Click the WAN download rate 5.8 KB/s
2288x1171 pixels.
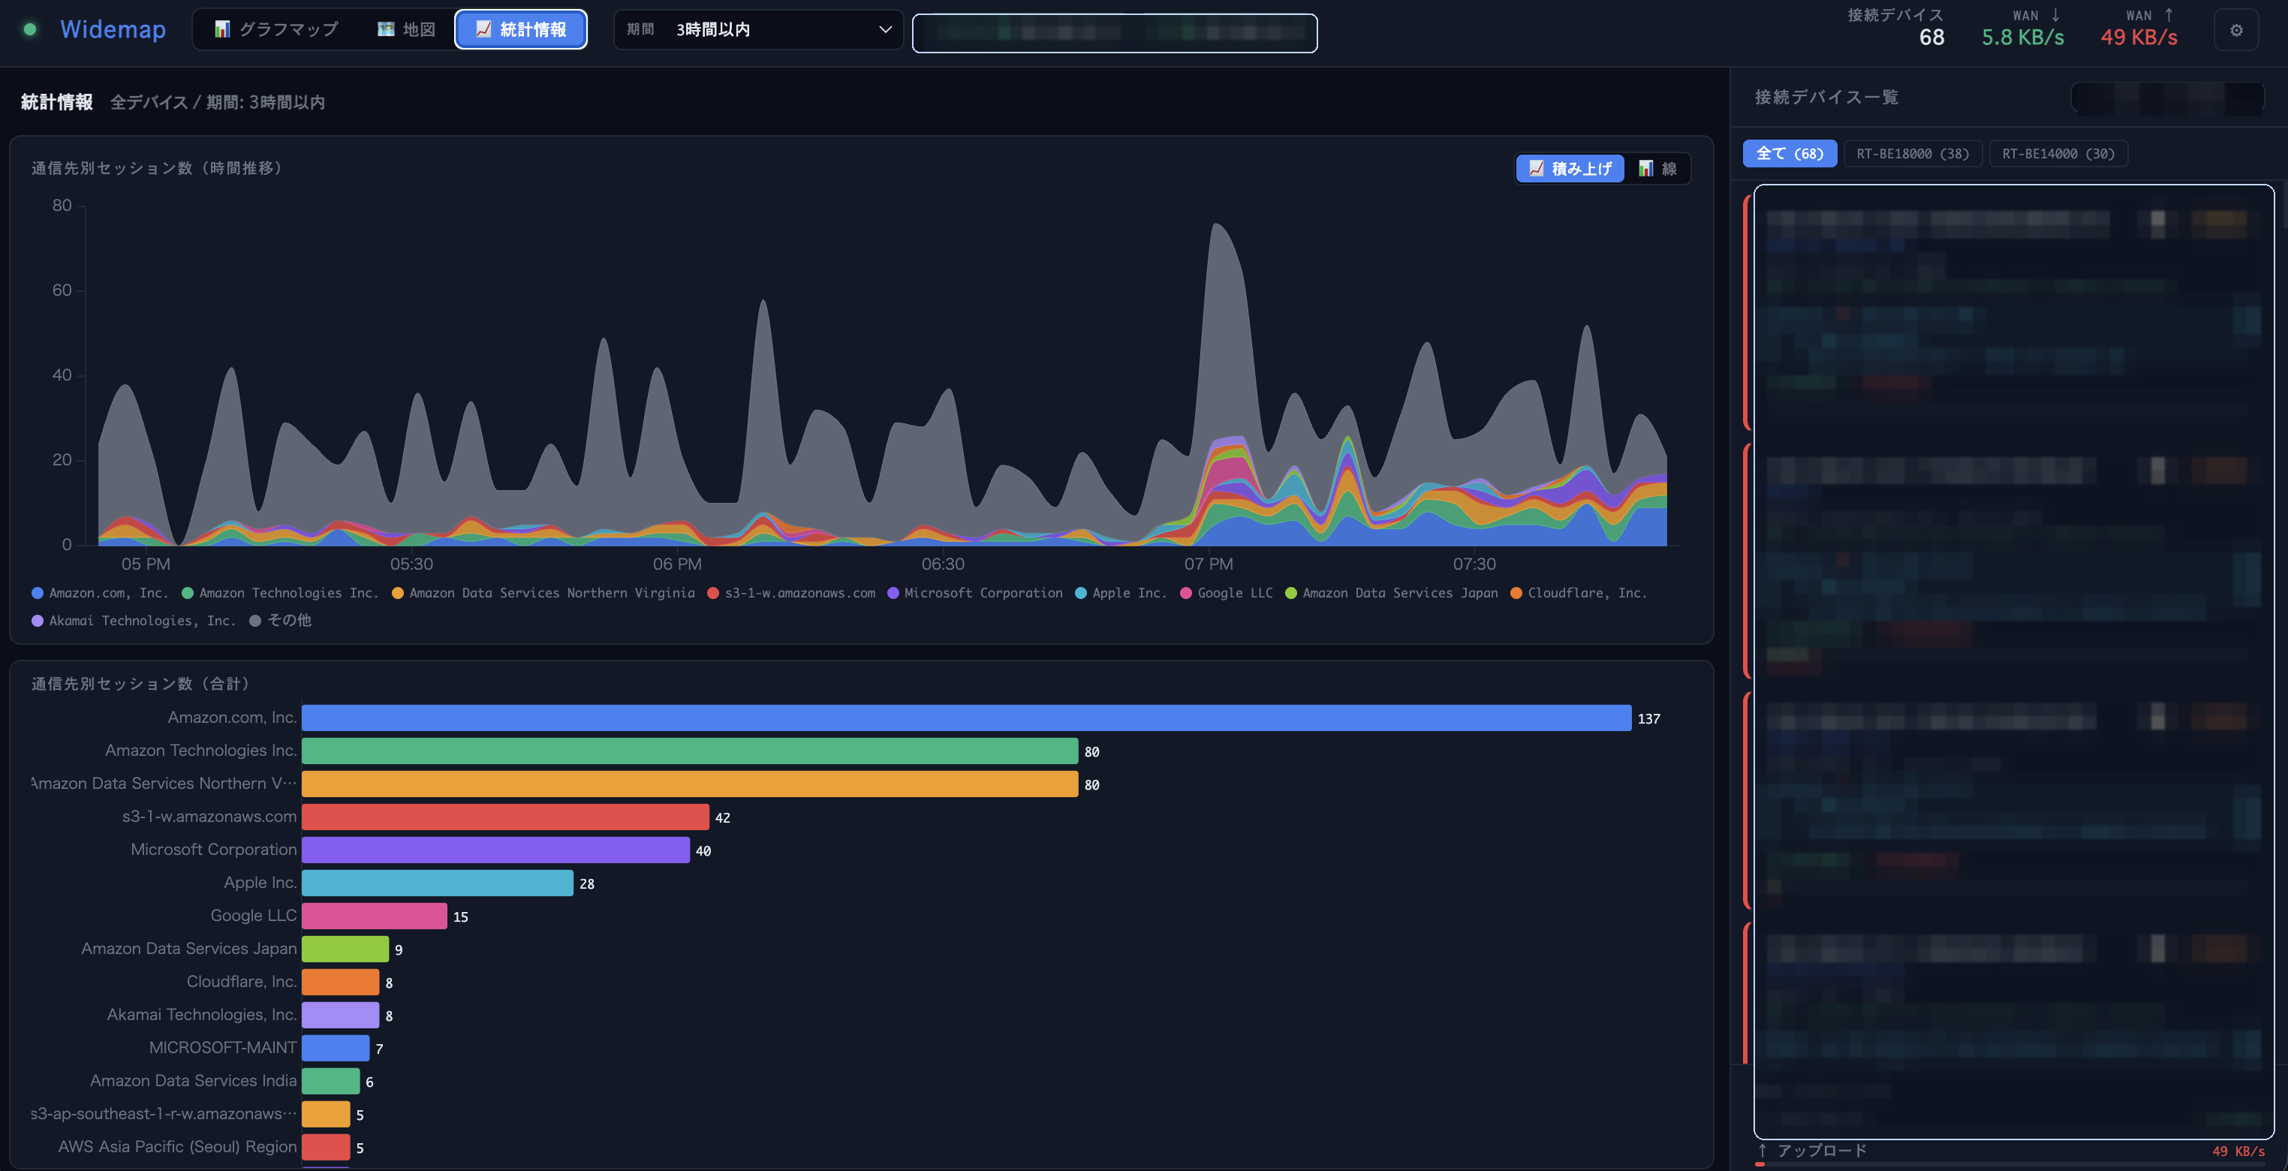(2022, 38)
